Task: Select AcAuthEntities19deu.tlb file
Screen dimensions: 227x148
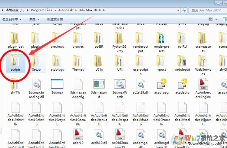Action: (x=78, y=114)
